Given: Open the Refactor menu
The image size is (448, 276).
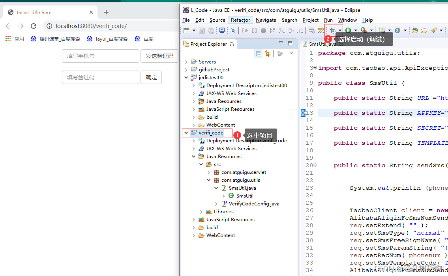Looking at the screenshot, I should [240, 20].
